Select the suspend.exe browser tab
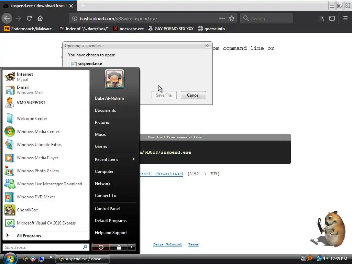The width and height of the screenshot is (352, 264). pos(38,6)
